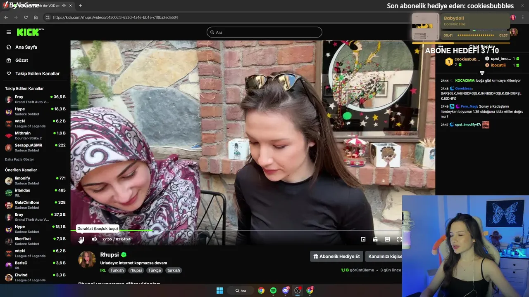The width and height of the screenshot is (529, 297).
Task: Open Google Chrome from the taskbar
Action: 261,290
